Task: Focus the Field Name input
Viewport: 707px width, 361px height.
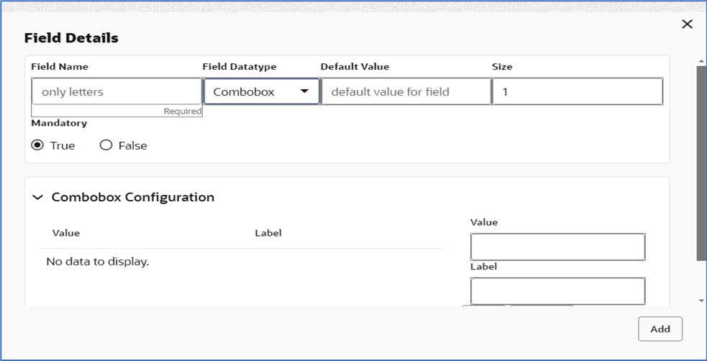Action: coord(117,91)
